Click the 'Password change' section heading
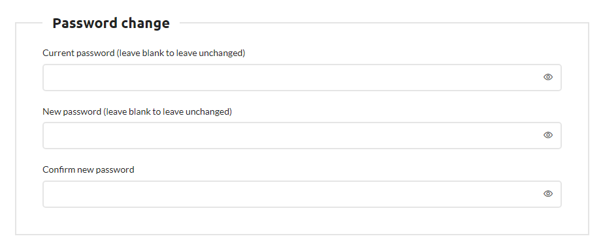Viewport: 603px width, 247px height. 111,23
